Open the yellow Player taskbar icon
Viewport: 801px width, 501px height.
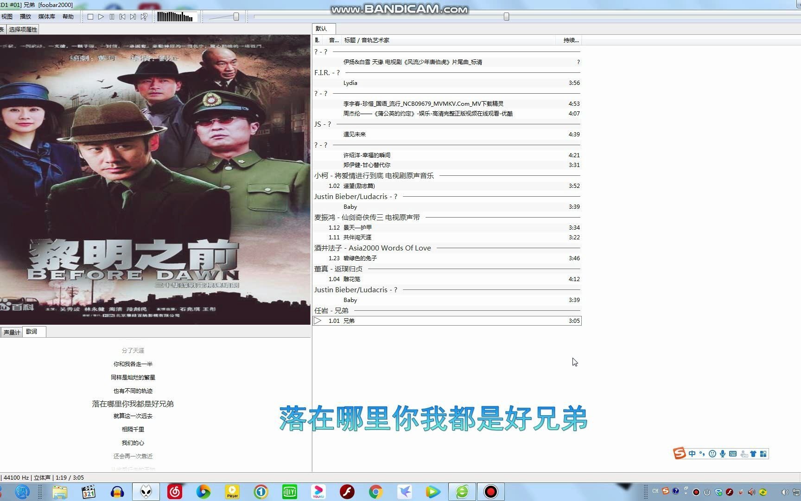click(232, 492)
